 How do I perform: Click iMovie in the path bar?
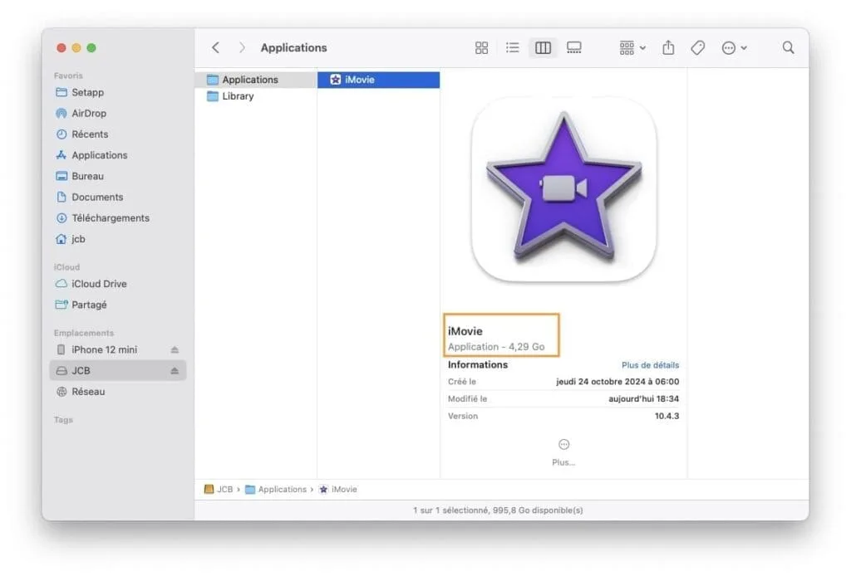pos(338,490)
